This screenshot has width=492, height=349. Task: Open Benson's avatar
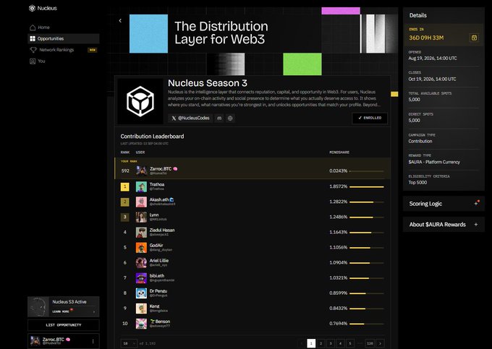(x=141, y=324)
